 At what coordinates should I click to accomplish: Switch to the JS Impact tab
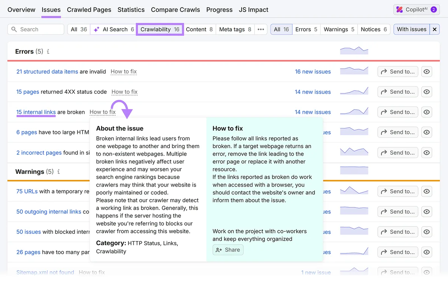(x=253, y=10)
